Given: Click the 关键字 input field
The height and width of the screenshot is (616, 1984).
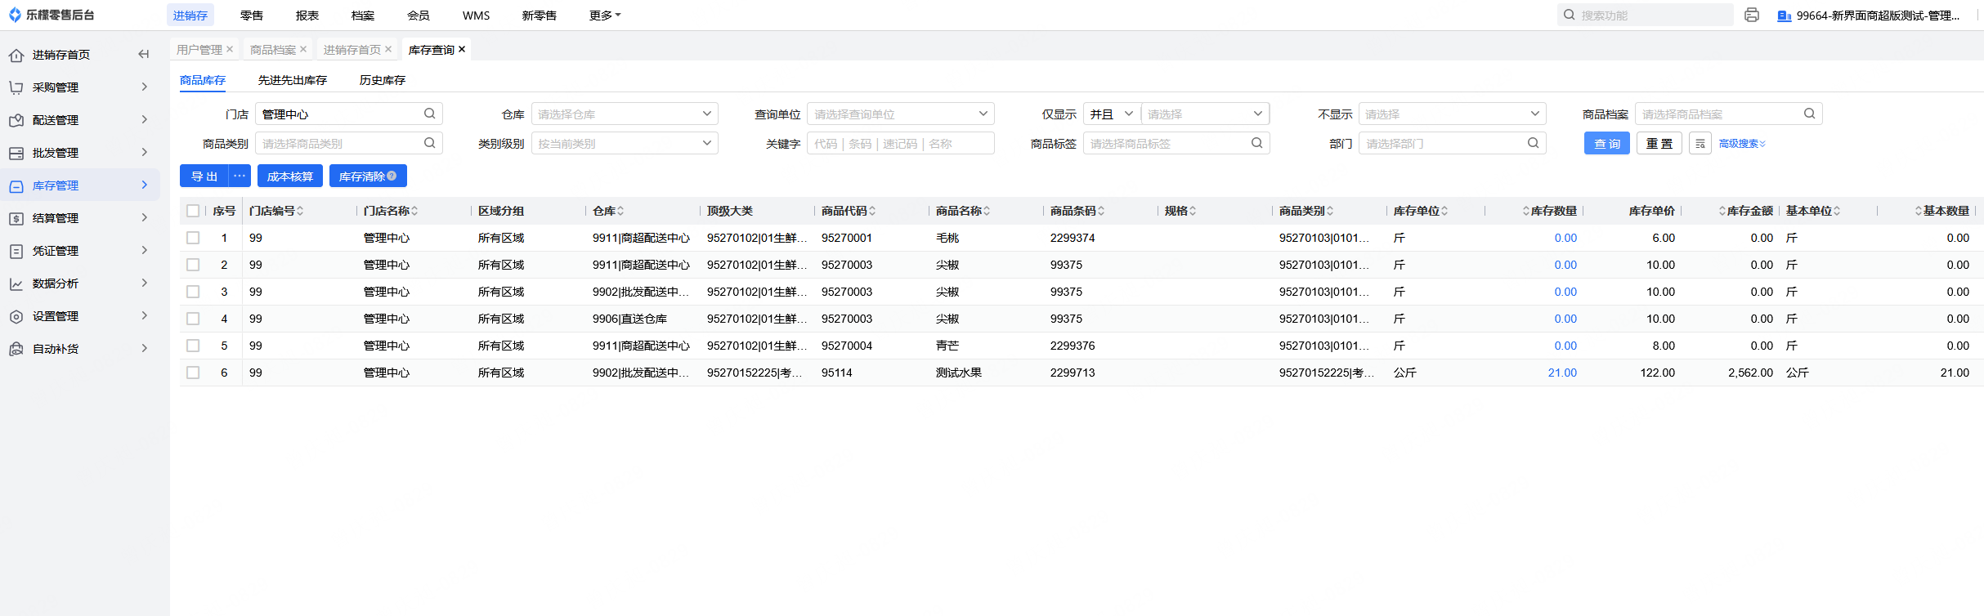Looking at the screenshot, I should 900,144.
